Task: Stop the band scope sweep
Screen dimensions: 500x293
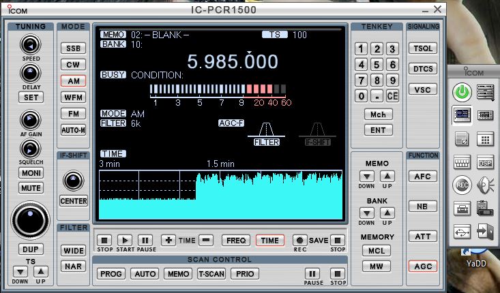Action: [x=104, y=241]
